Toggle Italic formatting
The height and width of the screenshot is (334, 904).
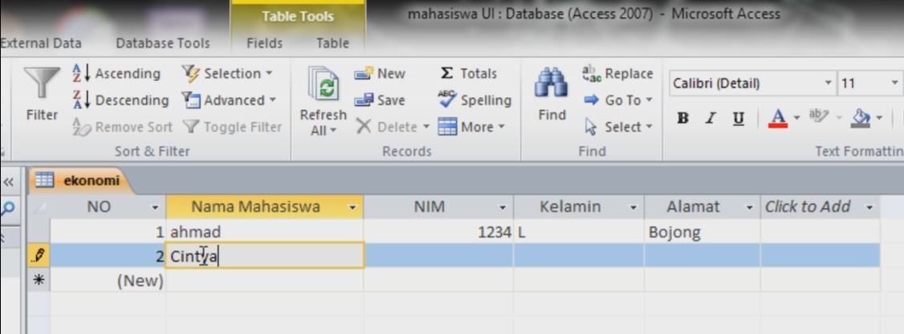tap(711, 119)
